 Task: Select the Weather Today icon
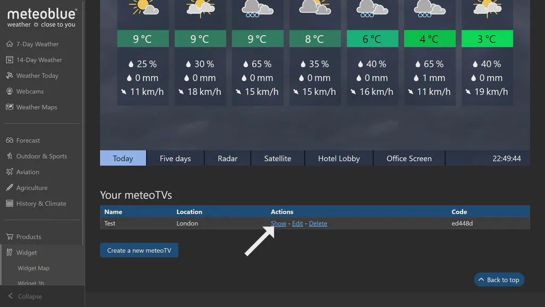10,75
